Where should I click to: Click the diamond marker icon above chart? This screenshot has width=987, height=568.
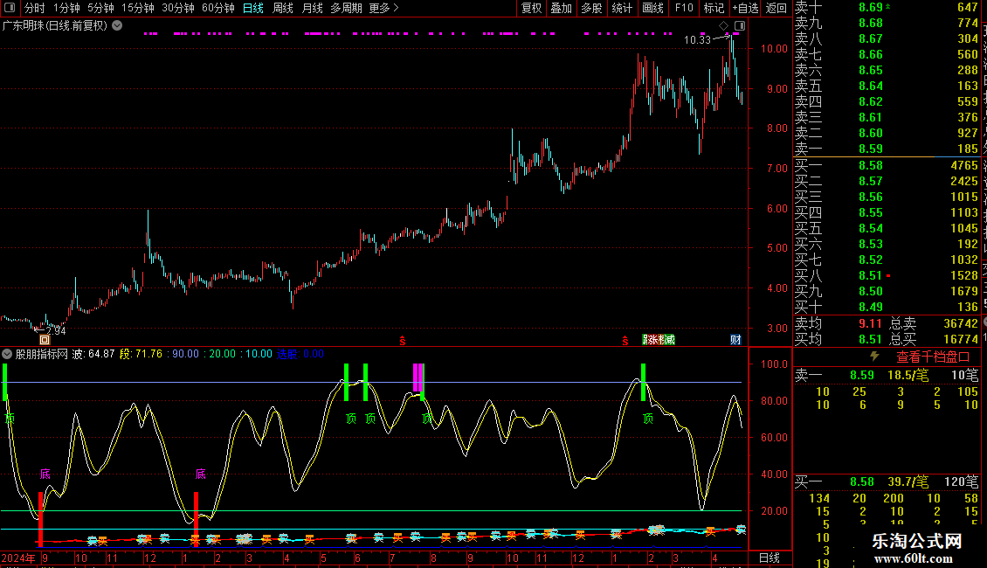tap(724, 26)
